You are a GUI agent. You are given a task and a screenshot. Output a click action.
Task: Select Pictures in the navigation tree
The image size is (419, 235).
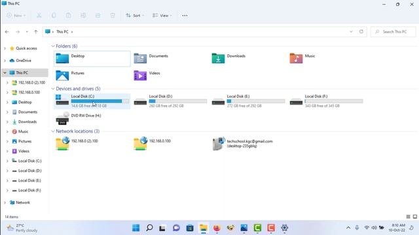[x=25, y=141]
